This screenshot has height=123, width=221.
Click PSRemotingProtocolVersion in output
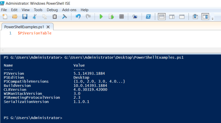coord(32,97)
